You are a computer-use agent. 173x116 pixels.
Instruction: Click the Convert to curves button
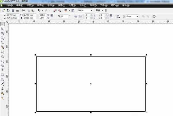(154, 16)
